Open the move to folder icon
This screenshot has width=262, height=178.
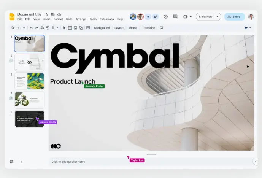click(x=53, y=14)
